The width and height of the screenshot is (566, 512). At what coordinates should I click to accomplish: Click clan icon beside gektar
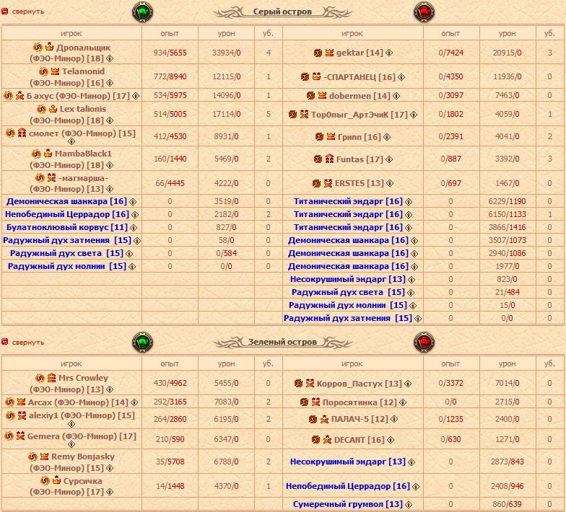pyautogui.click(x=318, y=53)
